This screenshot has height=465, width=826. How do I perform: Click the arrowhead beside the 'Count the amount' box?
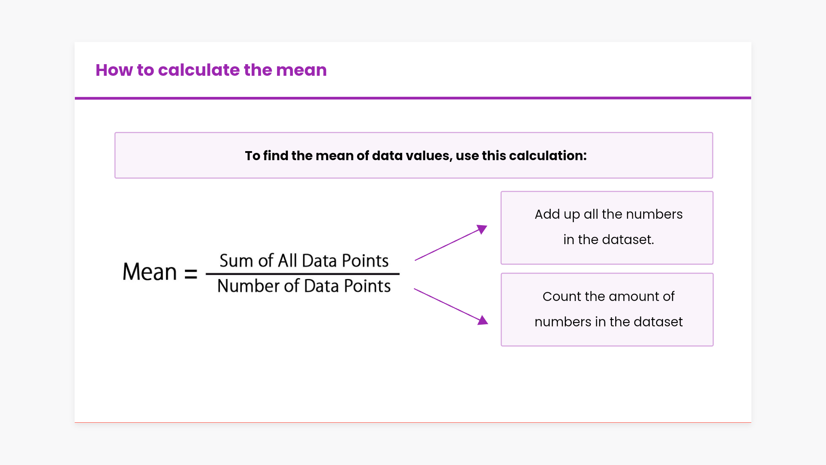(484, 320)
